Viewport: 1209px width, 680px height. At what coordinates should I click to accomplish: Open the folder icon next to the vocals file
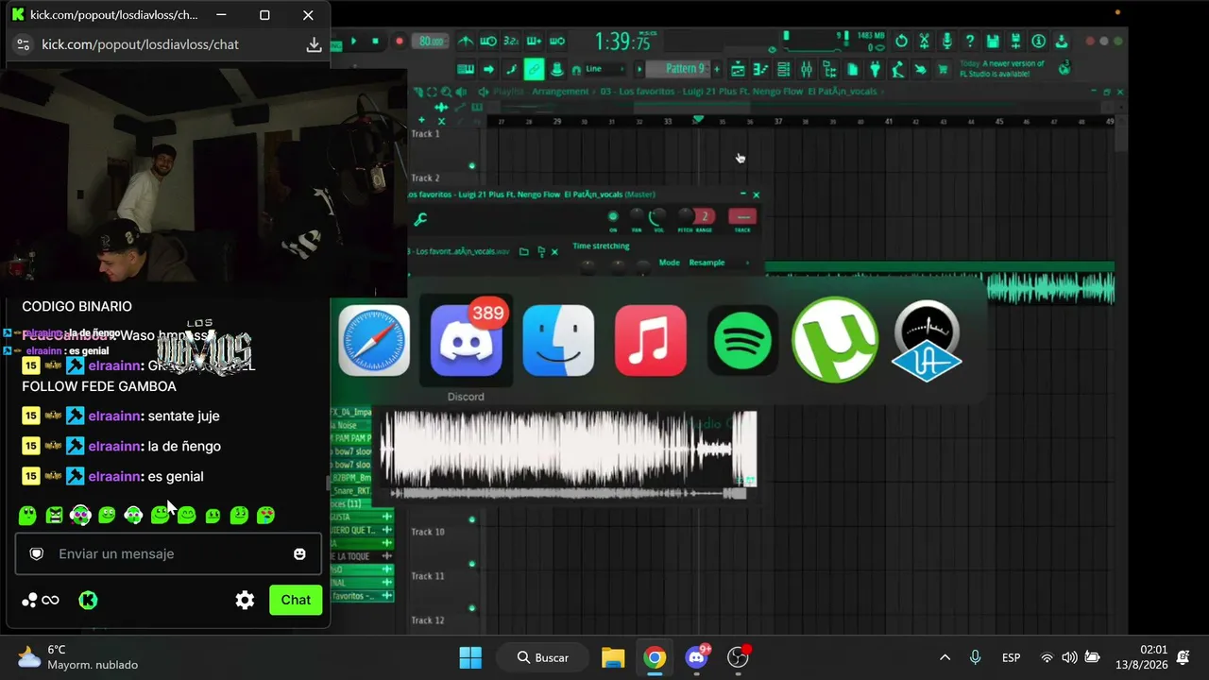click(x=524, y=251)
